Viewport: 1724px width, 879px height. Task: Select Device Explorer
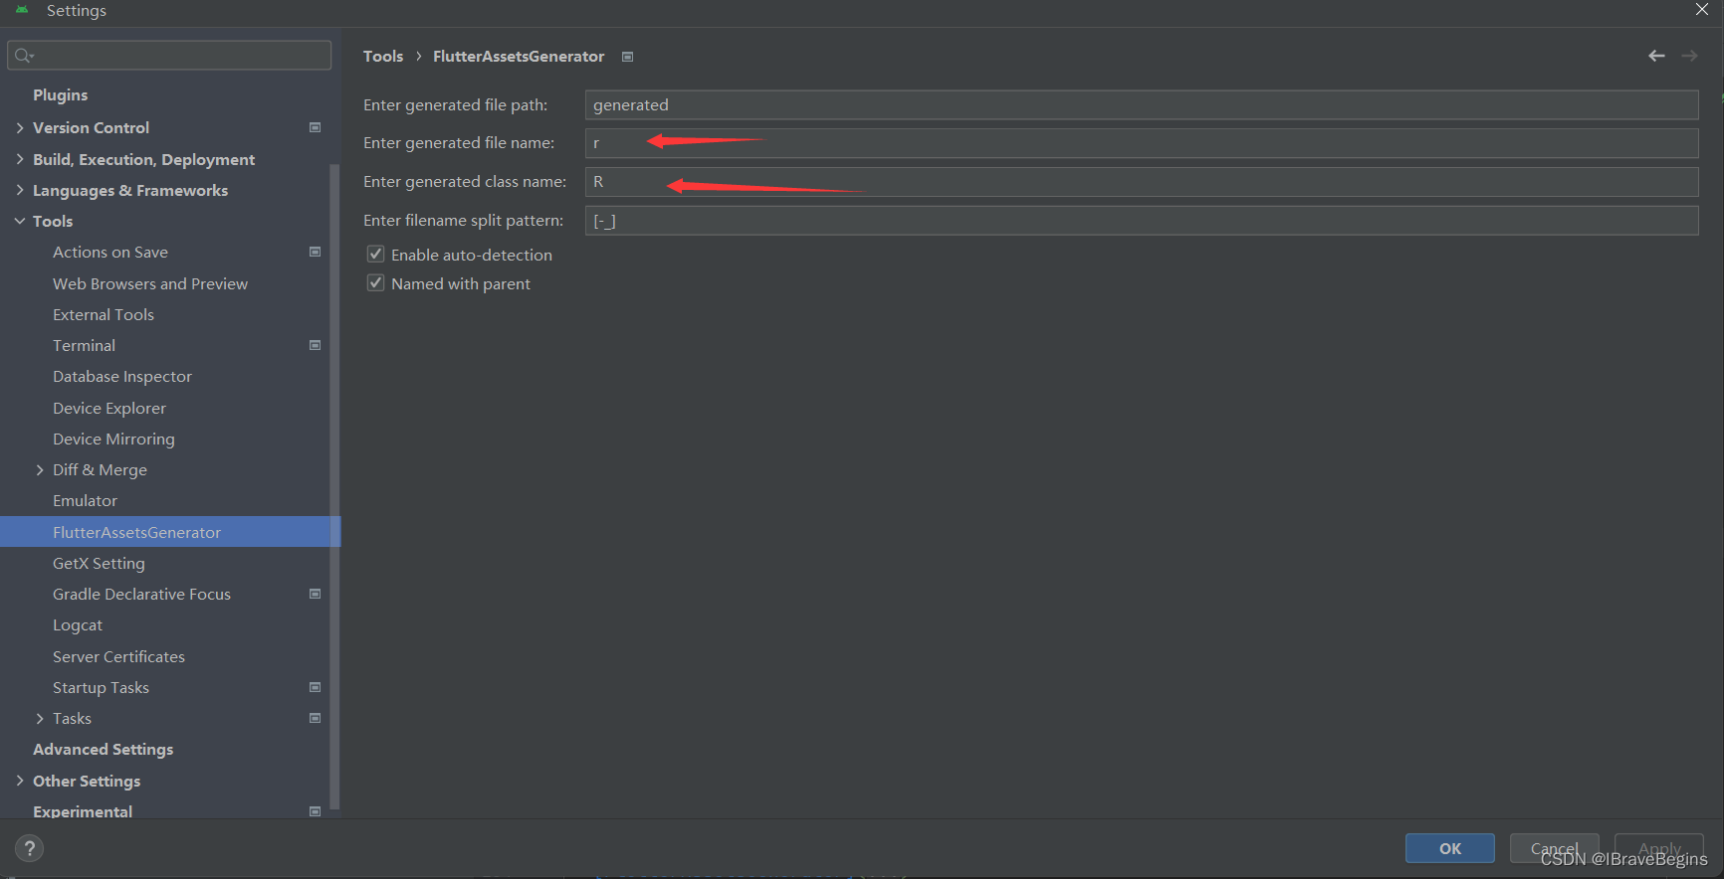(x=109, y=408)
